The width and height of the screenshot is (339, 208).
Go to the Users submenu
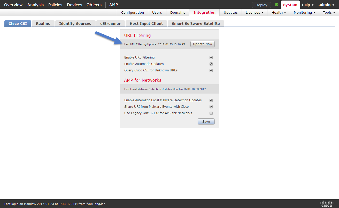tap(157, 12)
